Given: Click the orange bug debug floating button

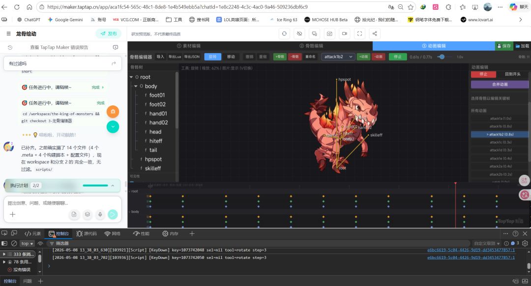Looking at the screenshot, I should coord(113,111).
